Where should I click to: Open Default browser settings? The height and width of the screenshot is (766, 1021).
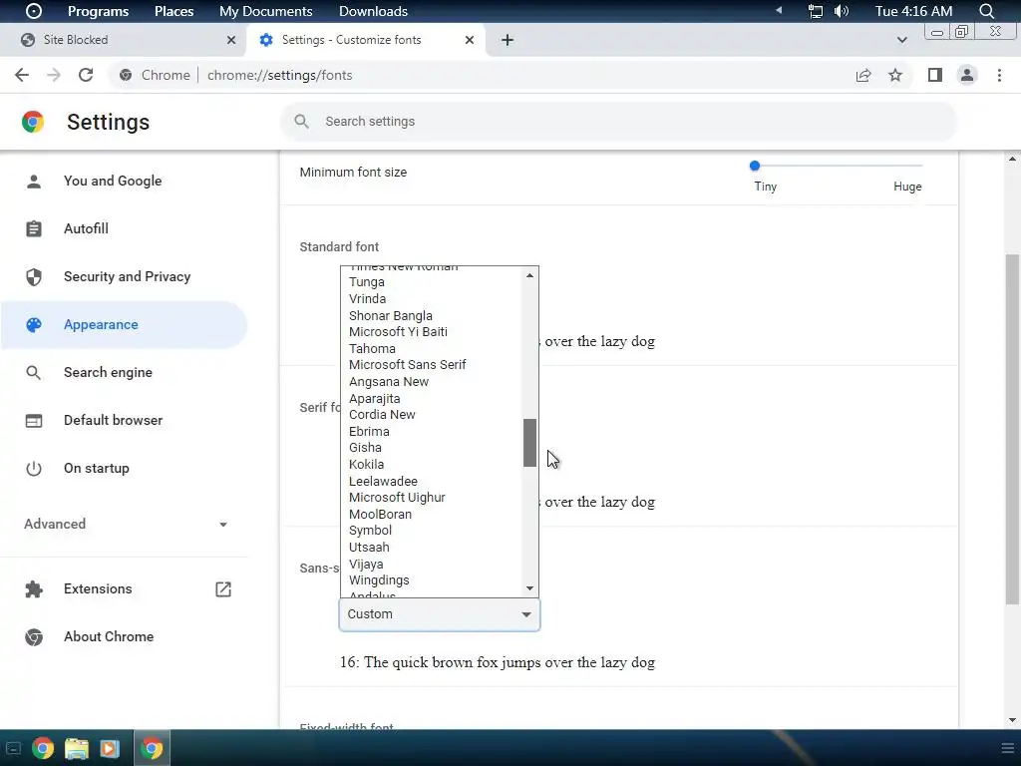pos(124,420)
